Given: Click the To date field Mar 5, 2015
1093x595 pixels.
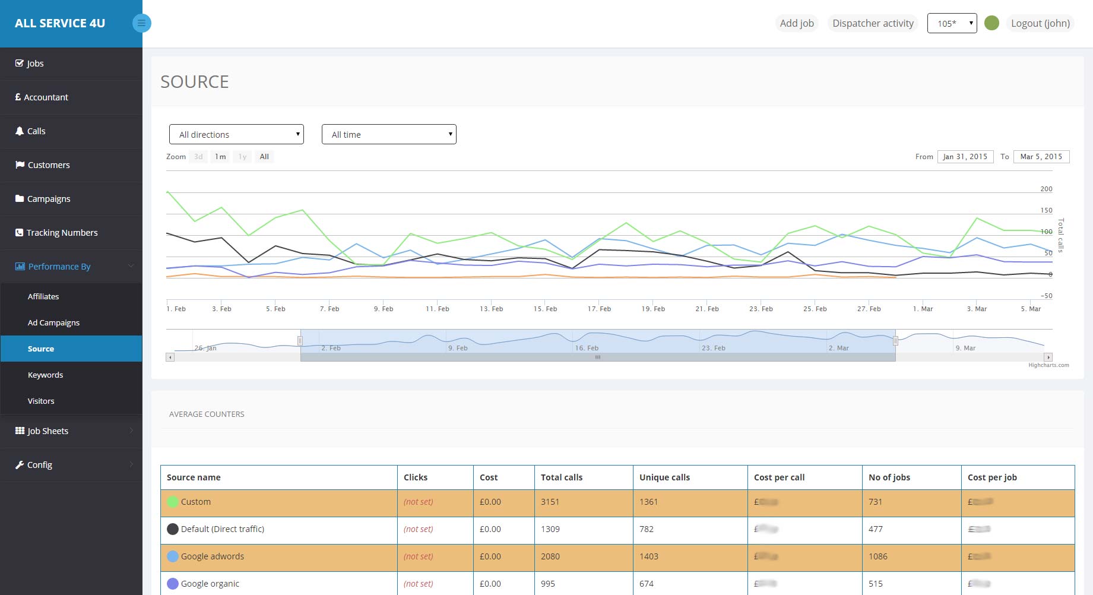Looking at the screenshot, I should (1041, 157).
